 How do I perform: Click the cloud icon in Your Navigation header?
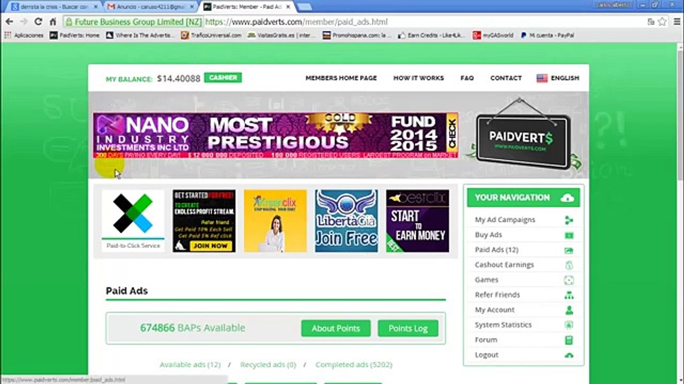pyautogui.click(x=567, y=198)
